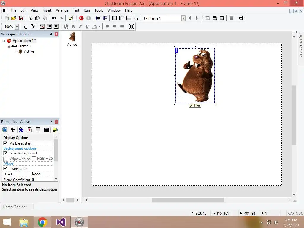This screenshot has height=228, width=304.
Task: Go back with the red arrow icon
Action: (x=81, y=18)
